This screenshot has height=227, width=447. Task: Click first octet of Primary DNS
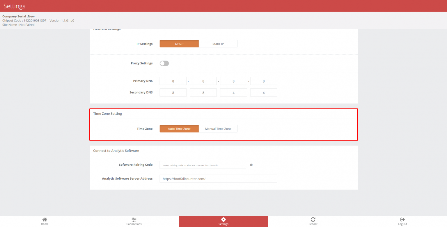(x=173, y=81)
